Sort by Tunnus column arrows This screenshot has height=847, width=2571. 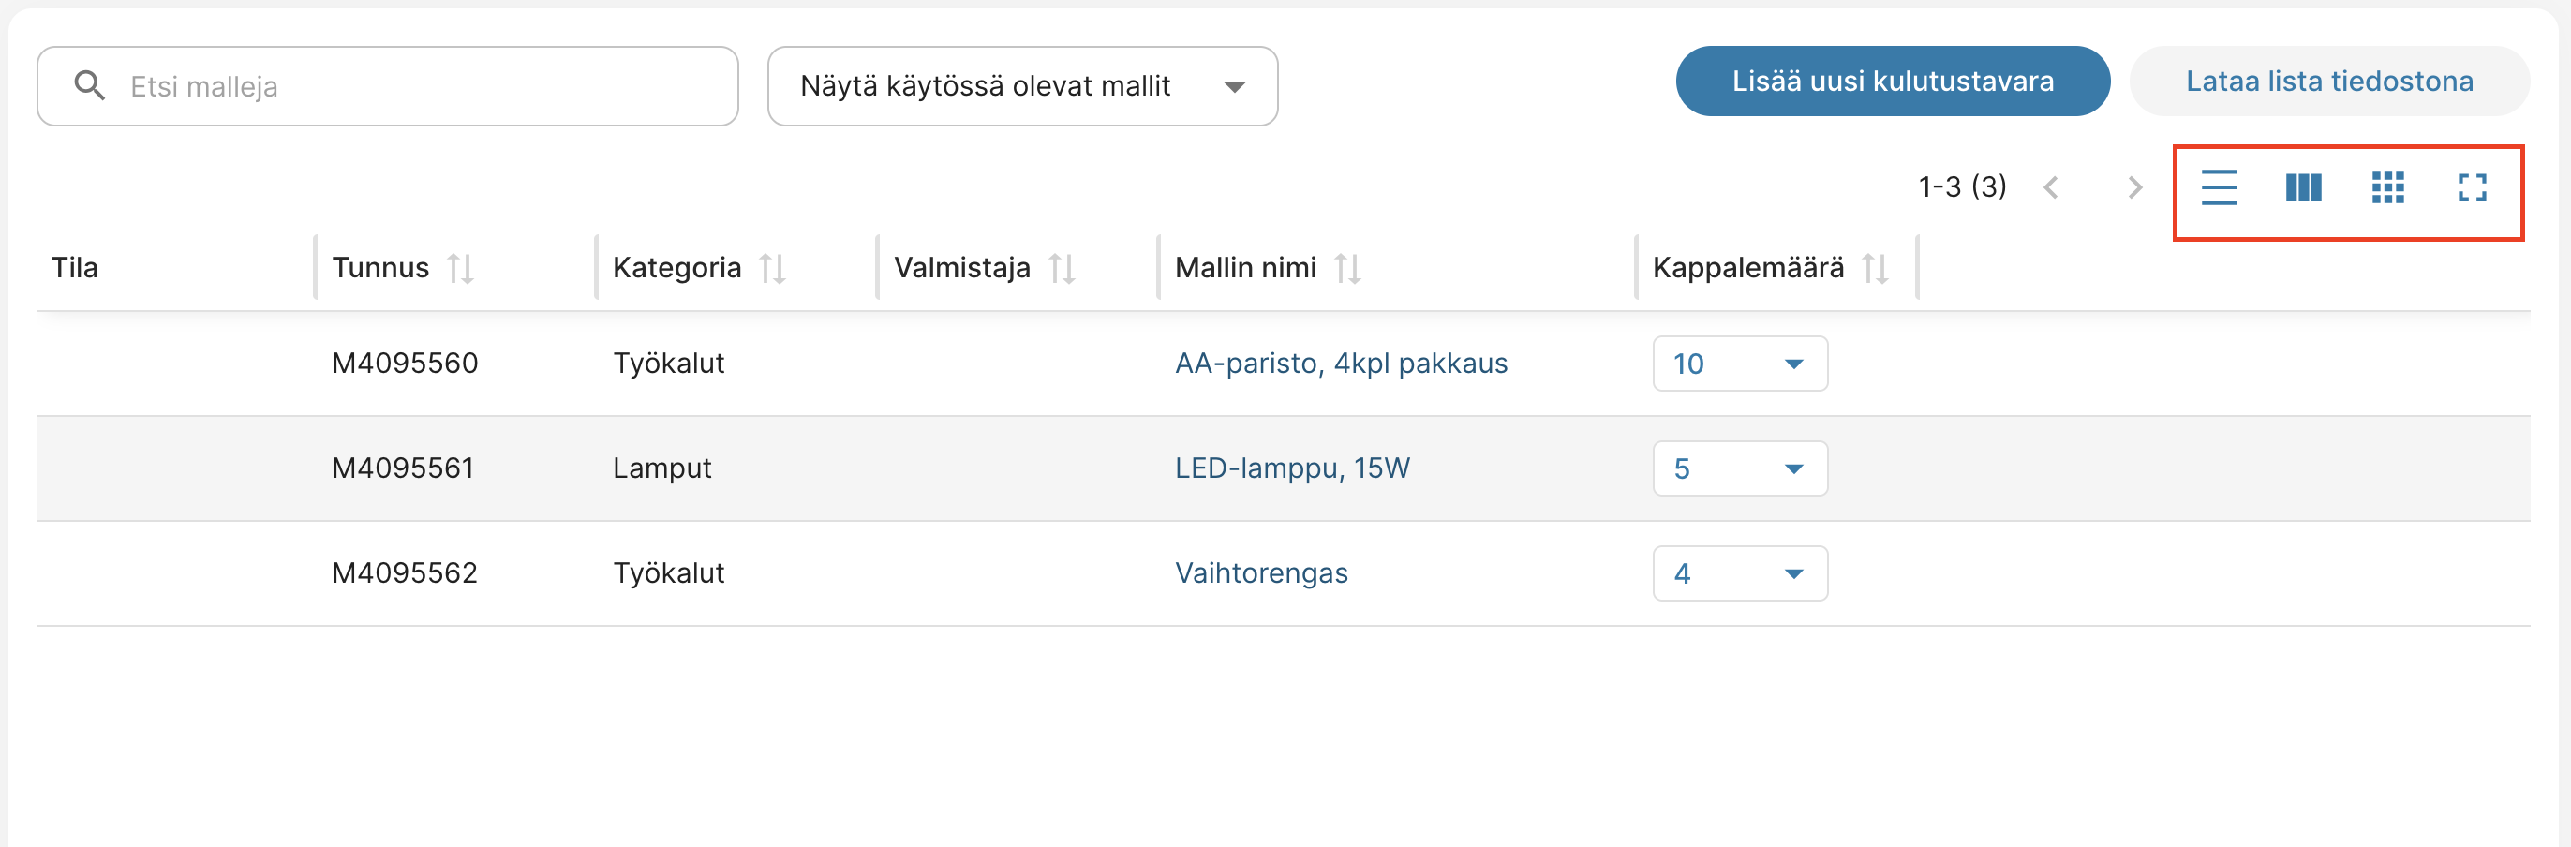[460, 268]
